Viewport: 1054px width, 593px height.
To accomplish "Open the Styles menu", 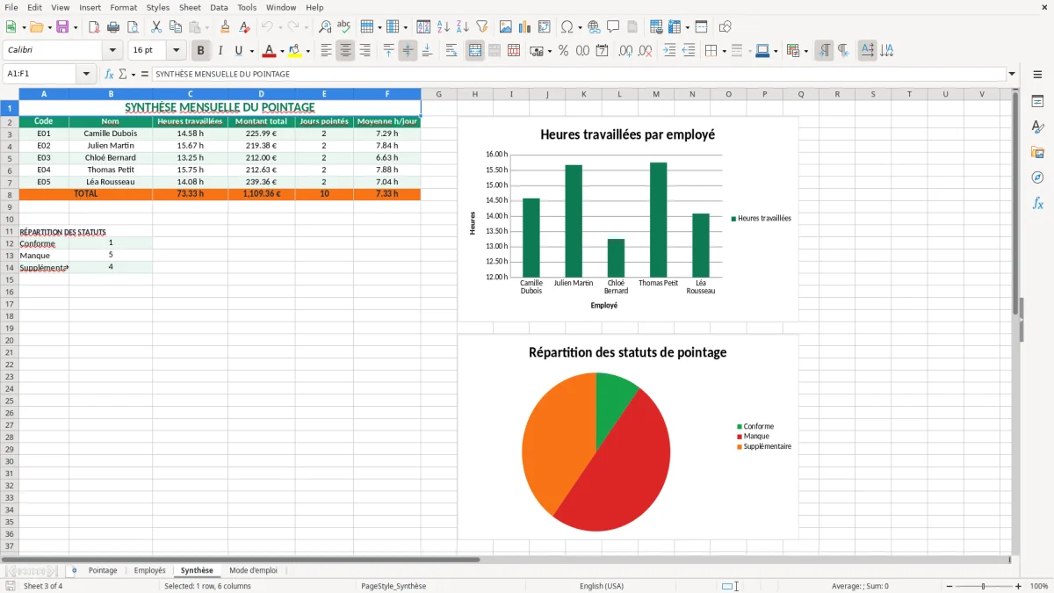I will pos(158,7).
